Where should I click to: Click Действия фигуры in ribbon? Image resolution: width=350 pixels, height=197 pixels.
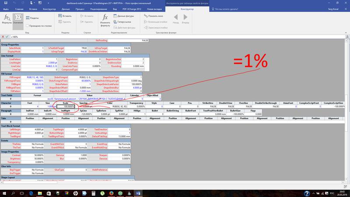(x=124, y=28)
